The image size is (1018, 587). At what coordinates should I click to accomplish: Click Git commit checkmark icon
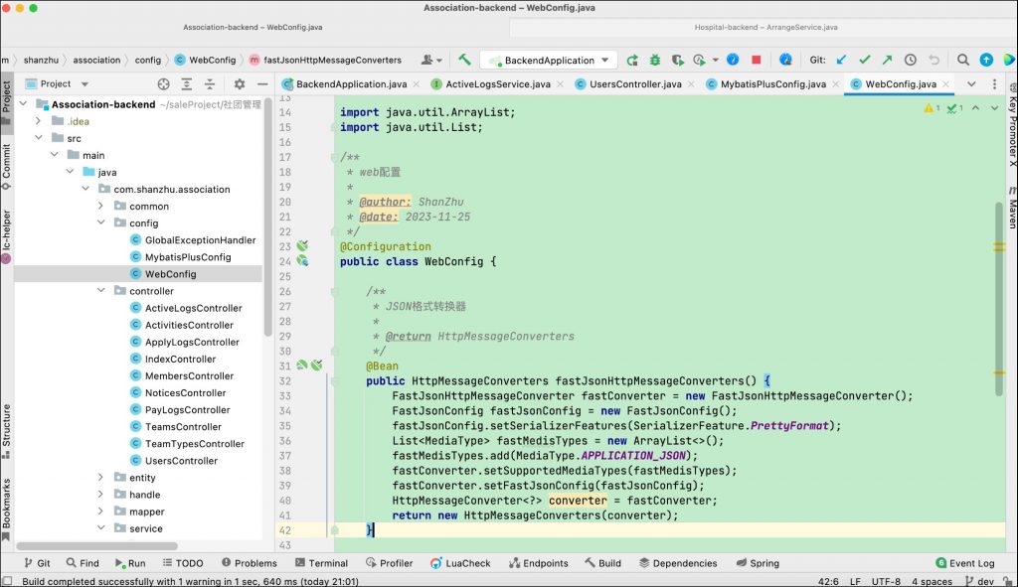pyautogui.click(x=864, y=60)
